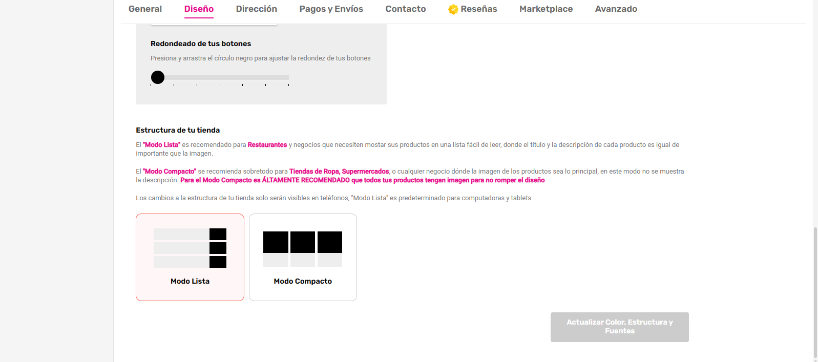Switch to the Contacto tab
This screenshot has height=362, width=818.
point(405,9)
